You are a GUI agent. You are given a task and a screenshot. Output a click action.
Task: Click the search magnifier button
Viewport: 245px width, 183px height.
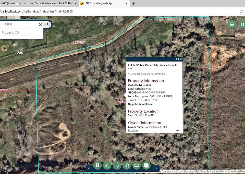(47, 24)
